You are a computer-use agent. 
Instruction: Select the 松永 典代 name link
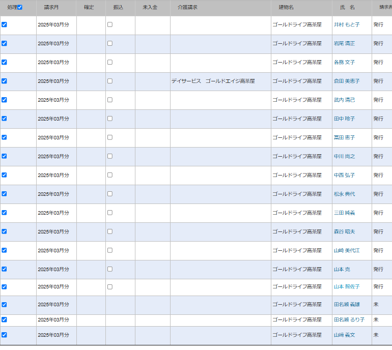point(344,194)
